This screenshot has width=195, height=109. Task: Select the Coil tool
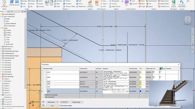pos(23,6)
